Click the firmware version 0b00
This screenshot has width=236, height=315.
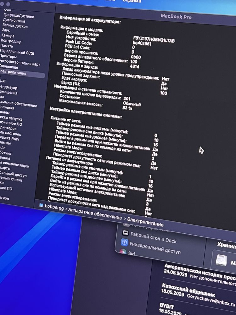pyautogui.click(x=136, y=57)
